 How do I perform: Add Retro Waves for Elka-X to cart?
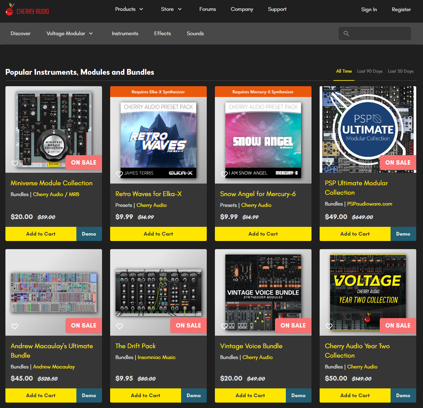pos(158,234)
